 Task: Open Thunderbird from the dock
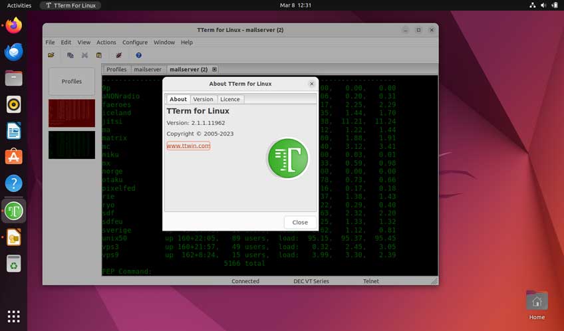click(13, 52)
